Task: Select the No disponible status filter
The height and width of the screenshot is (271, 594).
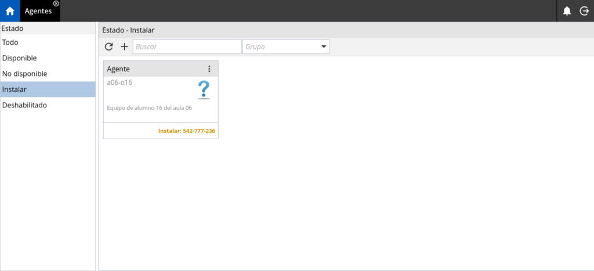Action: [x=48, y=74]
